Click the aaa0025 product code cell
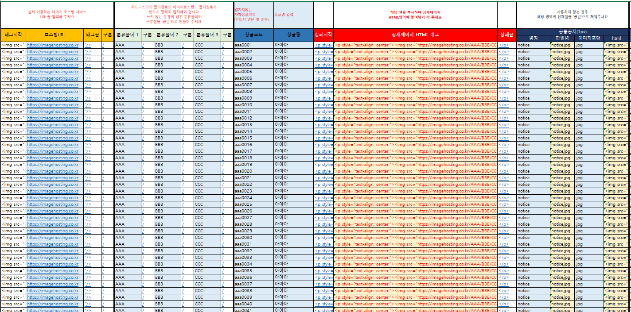 click(x=254, y=204)
